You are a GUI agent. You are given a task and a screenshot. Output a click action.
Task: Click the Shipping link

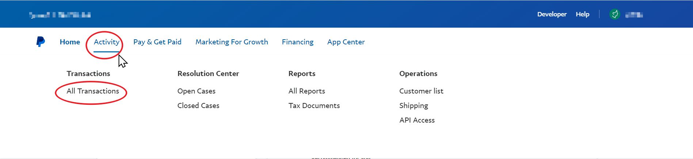click(x=414, y=106)
